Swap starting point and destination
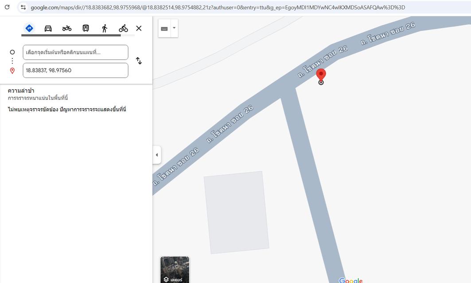Screen dimensions: 471x283 tap(139, 61)
